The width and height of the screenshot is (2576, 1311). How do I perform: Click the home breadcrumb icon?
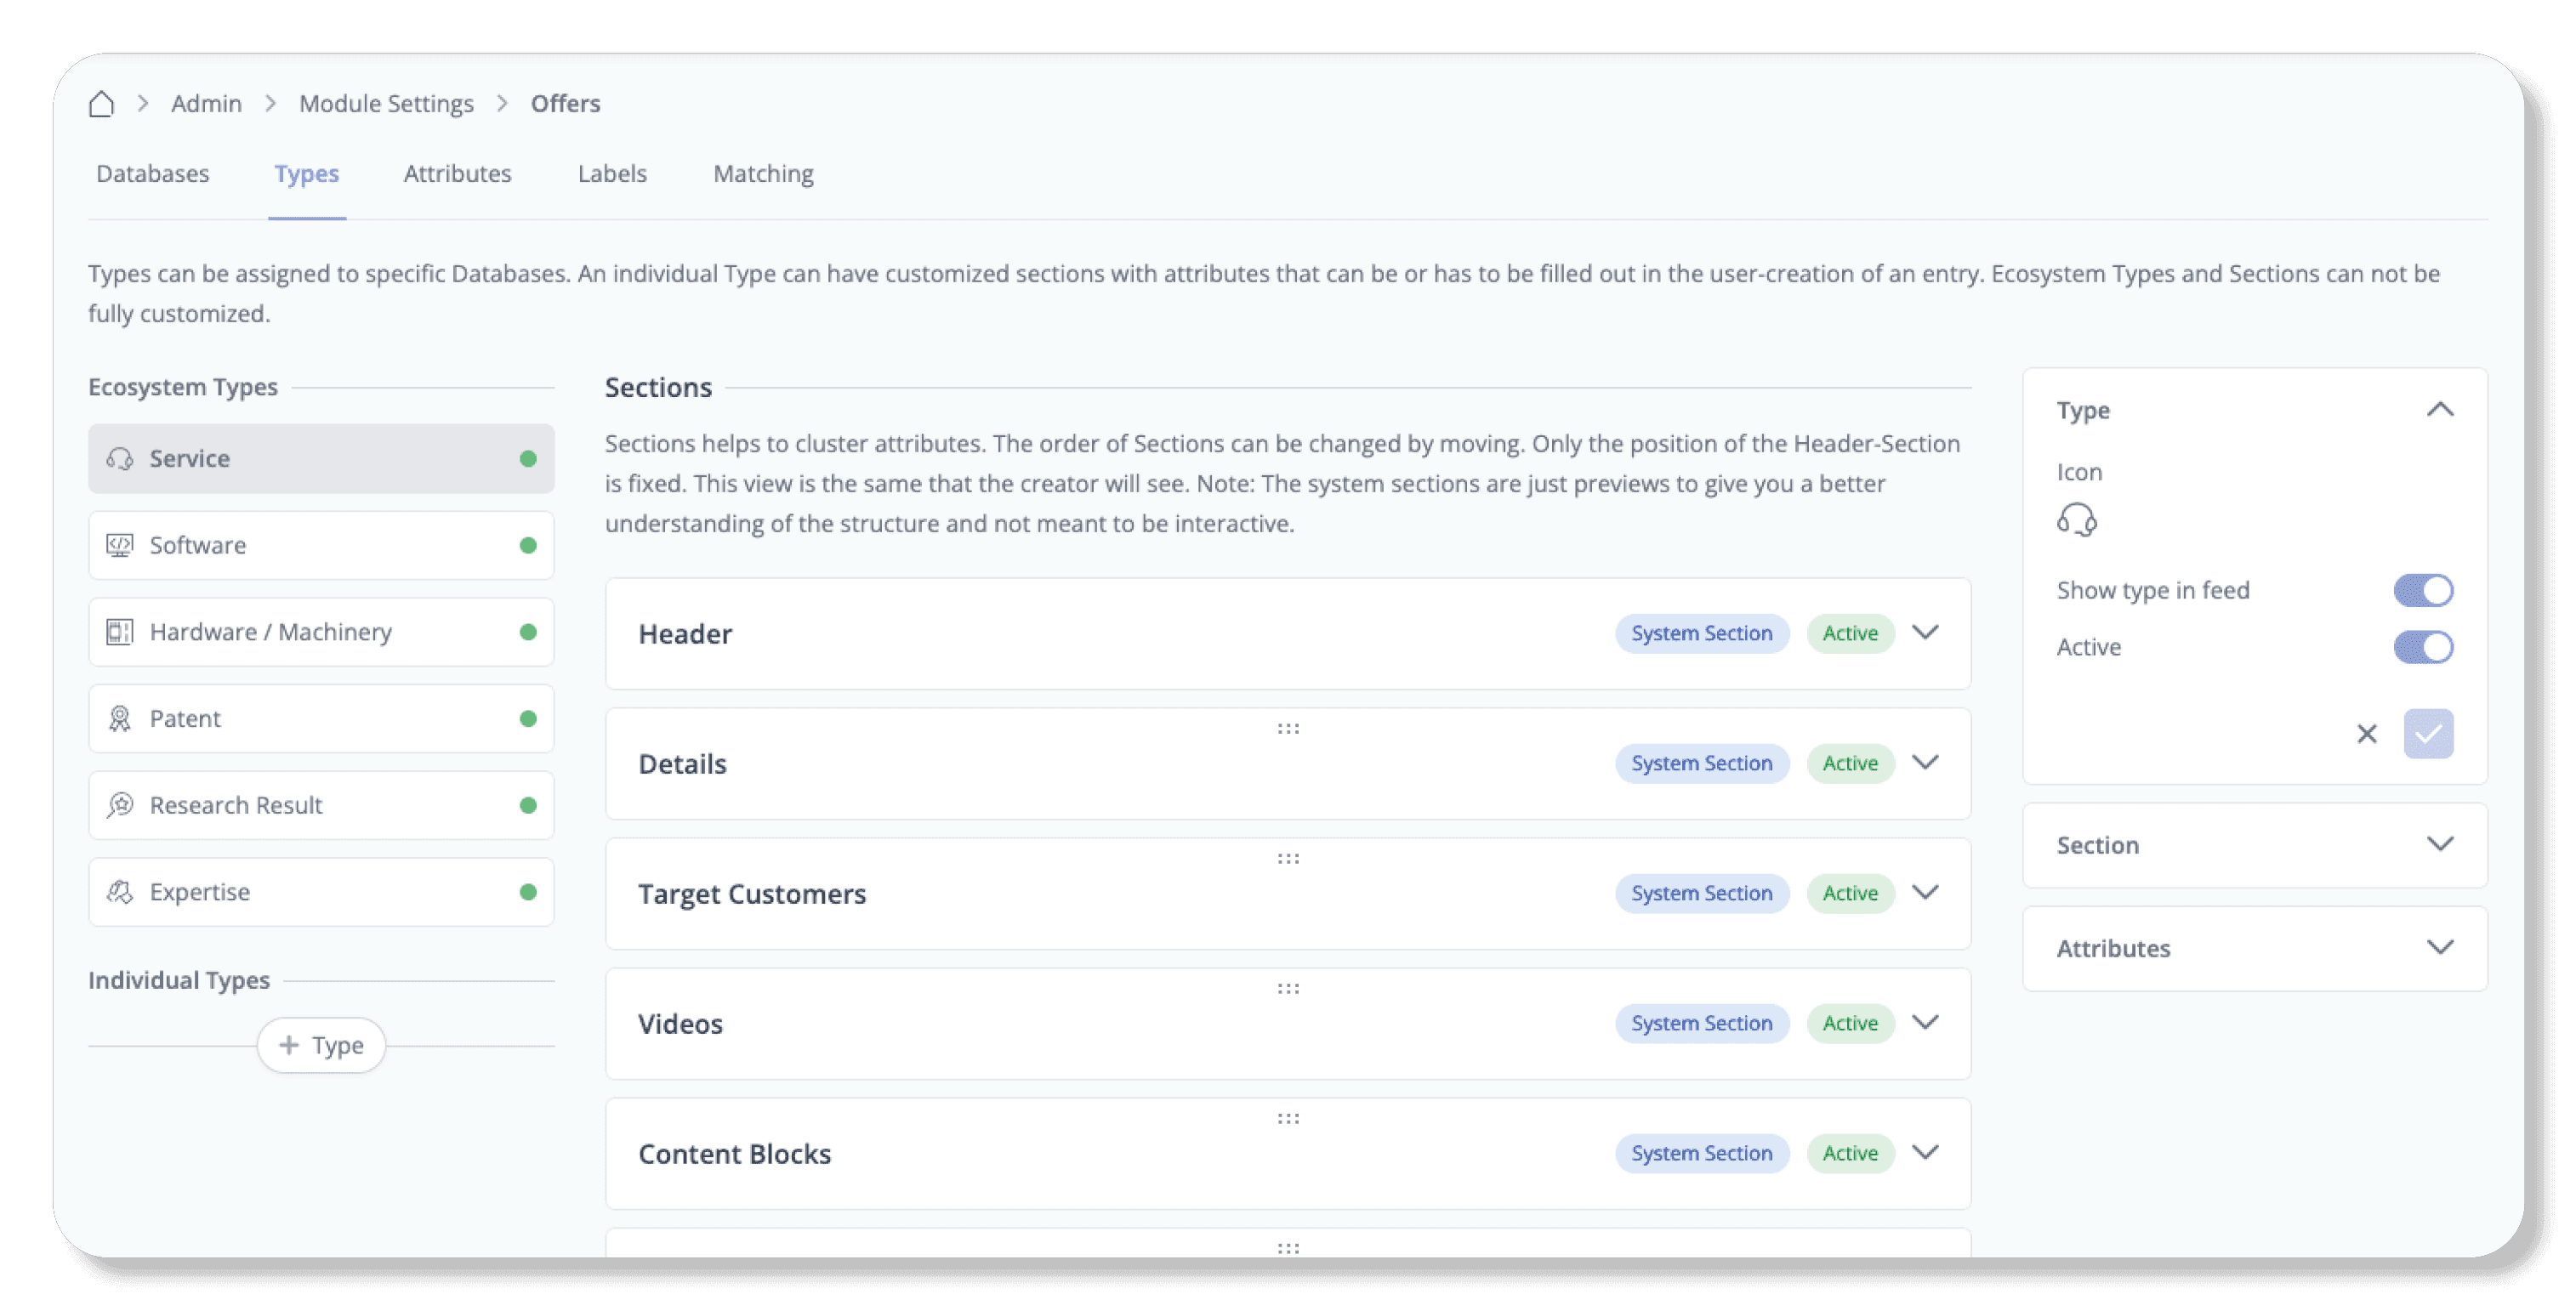click(x=101, y=104)
